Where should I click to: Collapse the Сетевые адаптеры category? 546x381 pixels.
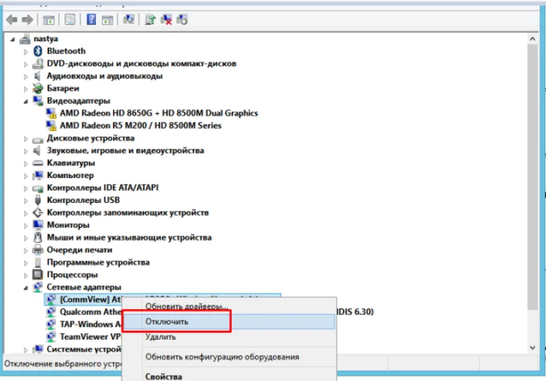[x=26, y=288]
